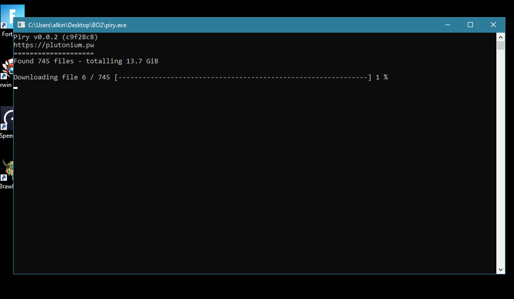
Task: Click the "Piry v0.0.2 (c9f28c8)" version line
Action: (55, 37)
